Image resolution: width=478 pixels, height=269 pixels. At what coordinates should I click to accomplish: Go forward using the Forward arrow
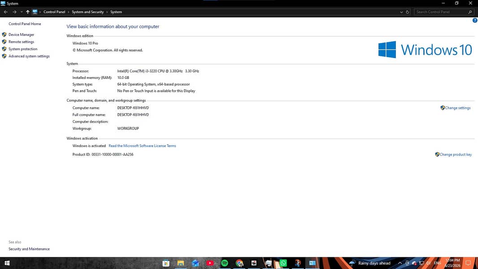click(14, 12)
